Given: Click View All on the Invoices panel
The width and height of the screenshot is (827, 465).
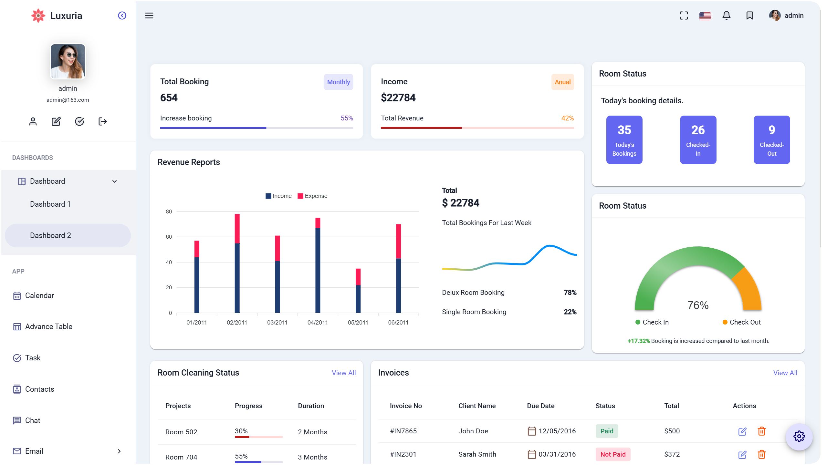Looking at the screenshot, I should pos(785,373).
